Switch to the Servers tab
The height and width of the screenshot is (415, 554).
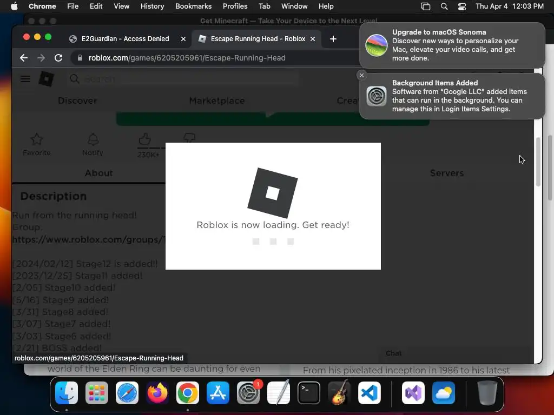coord(446,173)
